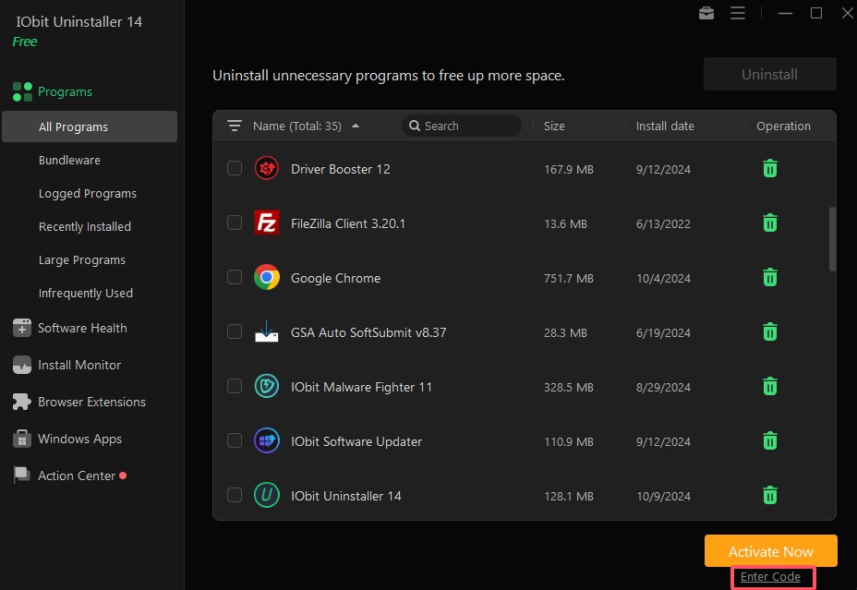Screen dimensions: 857x590
Task: Click the Browser Extensions label
Action: [91, 402]
